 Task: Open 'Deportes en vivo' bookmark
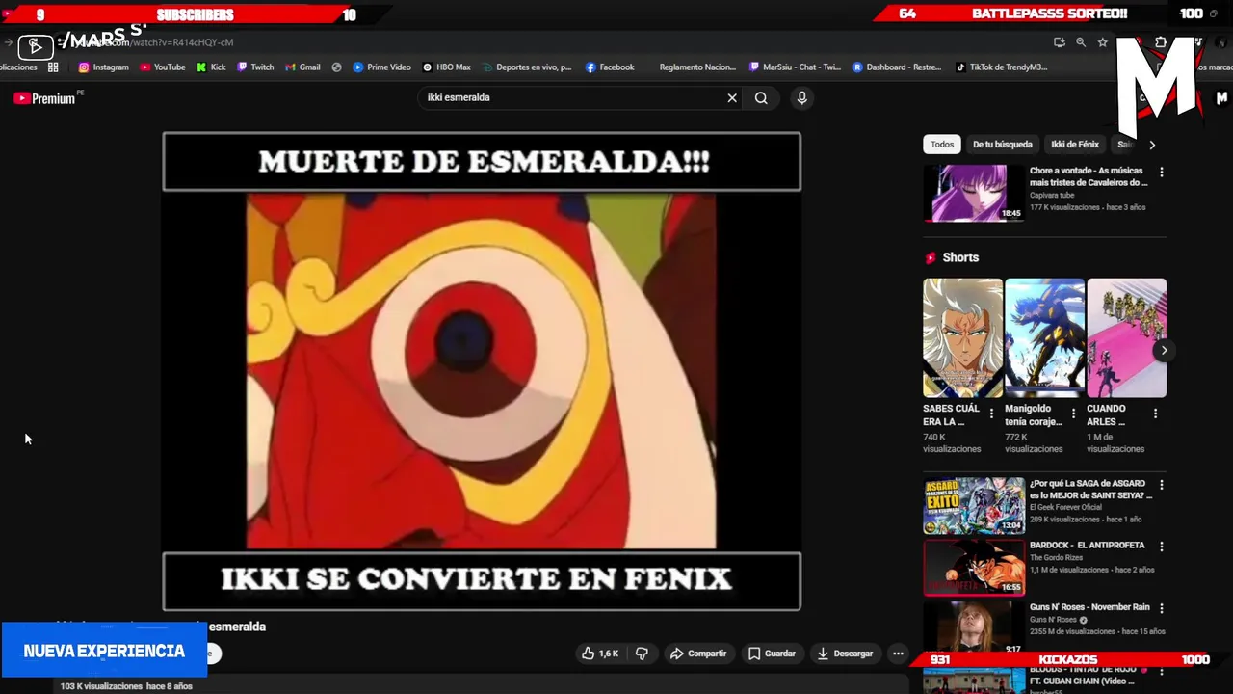526,67
